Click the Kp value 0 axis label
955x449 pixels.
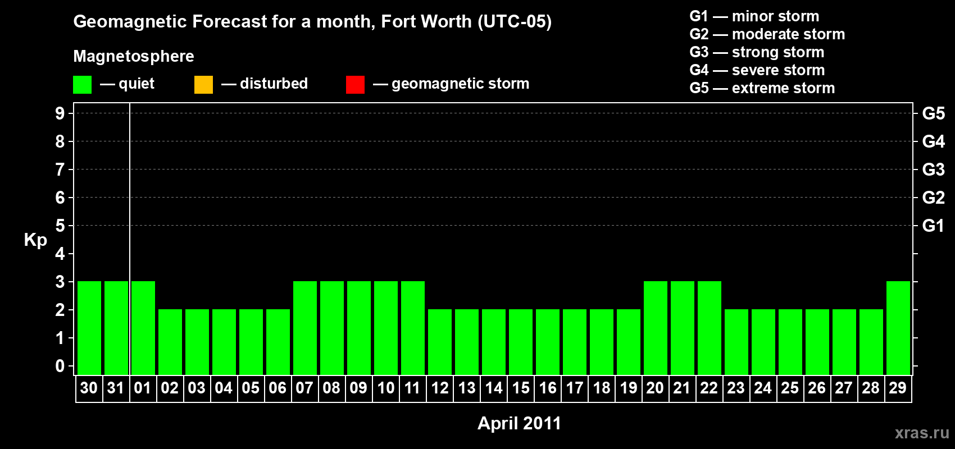click(x=60, y=366)
